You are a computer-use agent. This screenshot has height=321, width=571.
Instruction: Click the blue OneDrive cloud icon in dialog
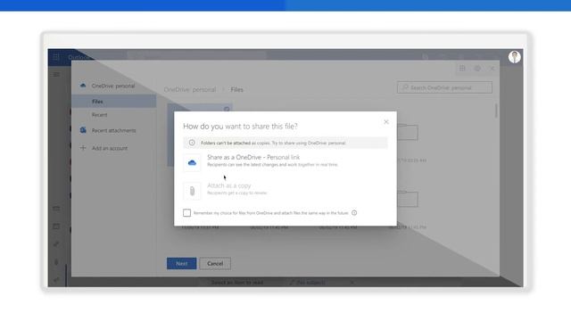click(192, 162)
